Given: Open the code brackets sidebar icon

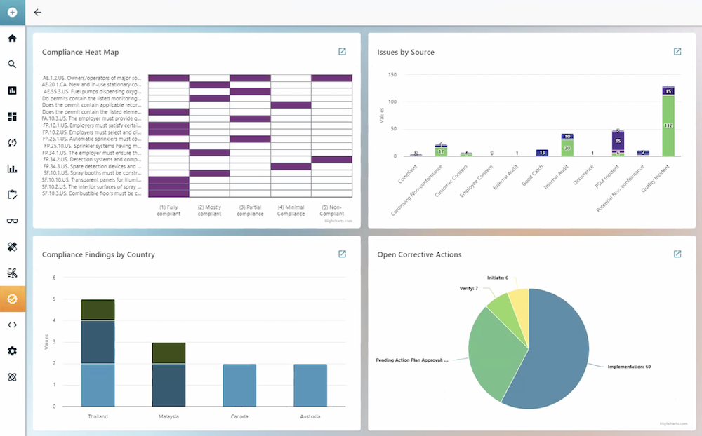Looking at the screenshot, I should 12,325.
